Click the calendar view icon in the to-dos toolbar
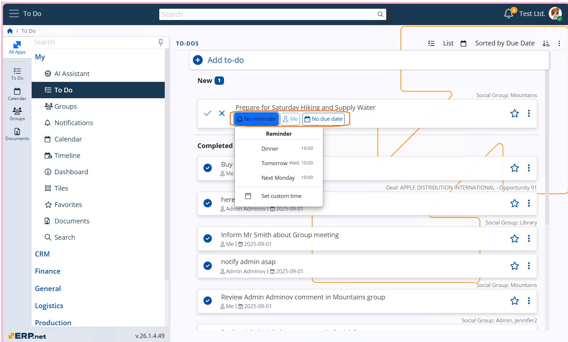 [x=463, y=43]
